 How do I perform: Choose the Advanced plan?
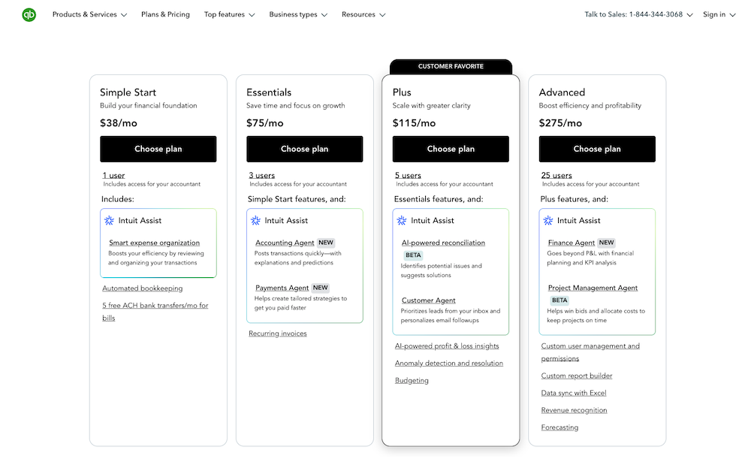(596, 149)
